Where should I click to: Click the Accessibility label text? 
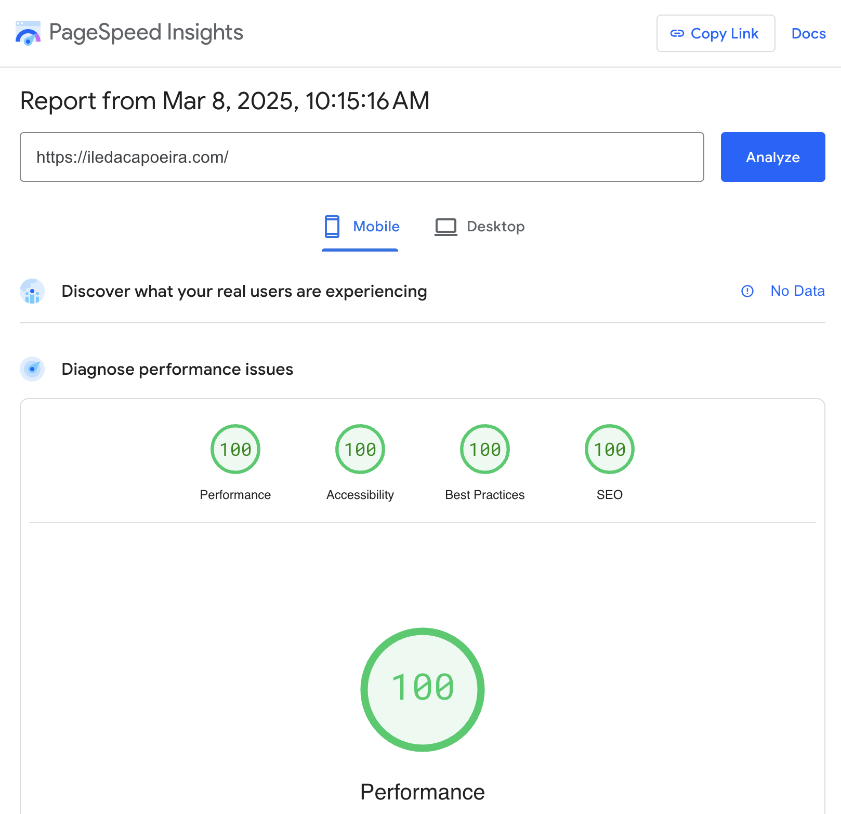tap(360, 495)
